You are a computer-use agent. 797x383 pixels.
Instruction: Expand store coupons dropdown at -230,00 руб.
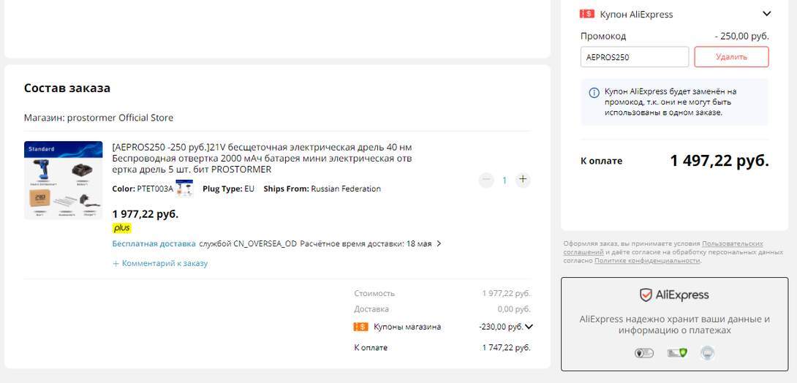pyautogui.click(x=529, y=327)
